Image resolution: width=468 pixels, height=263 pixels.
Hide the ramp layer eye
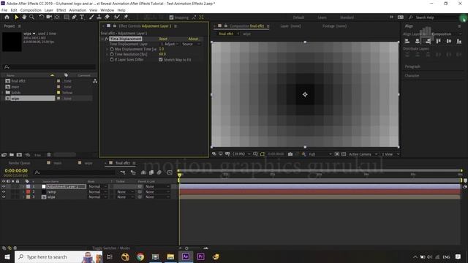pyautogui.click(x=4, y=192)
